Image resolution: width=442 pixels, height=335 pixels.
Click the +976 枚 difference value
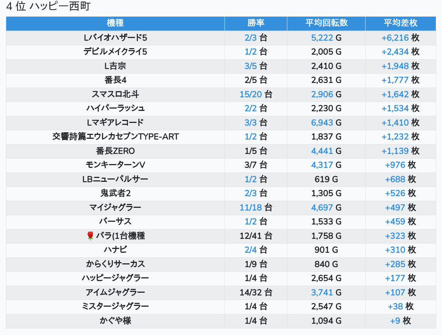point(400,165)
